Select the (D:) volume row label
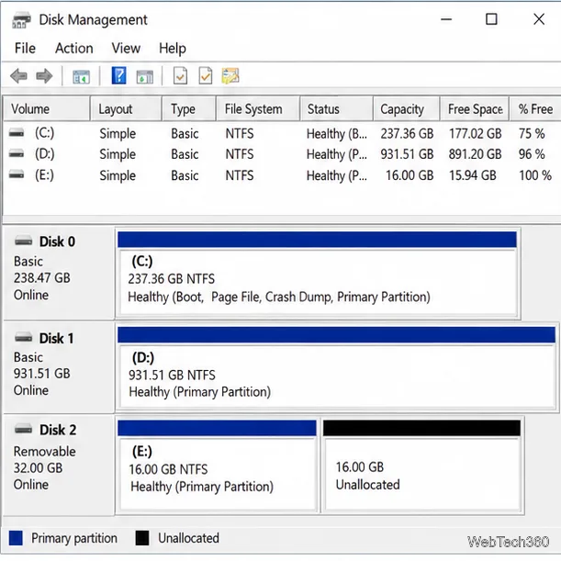This screenshot has height=561, width=561. click(44, 154)
